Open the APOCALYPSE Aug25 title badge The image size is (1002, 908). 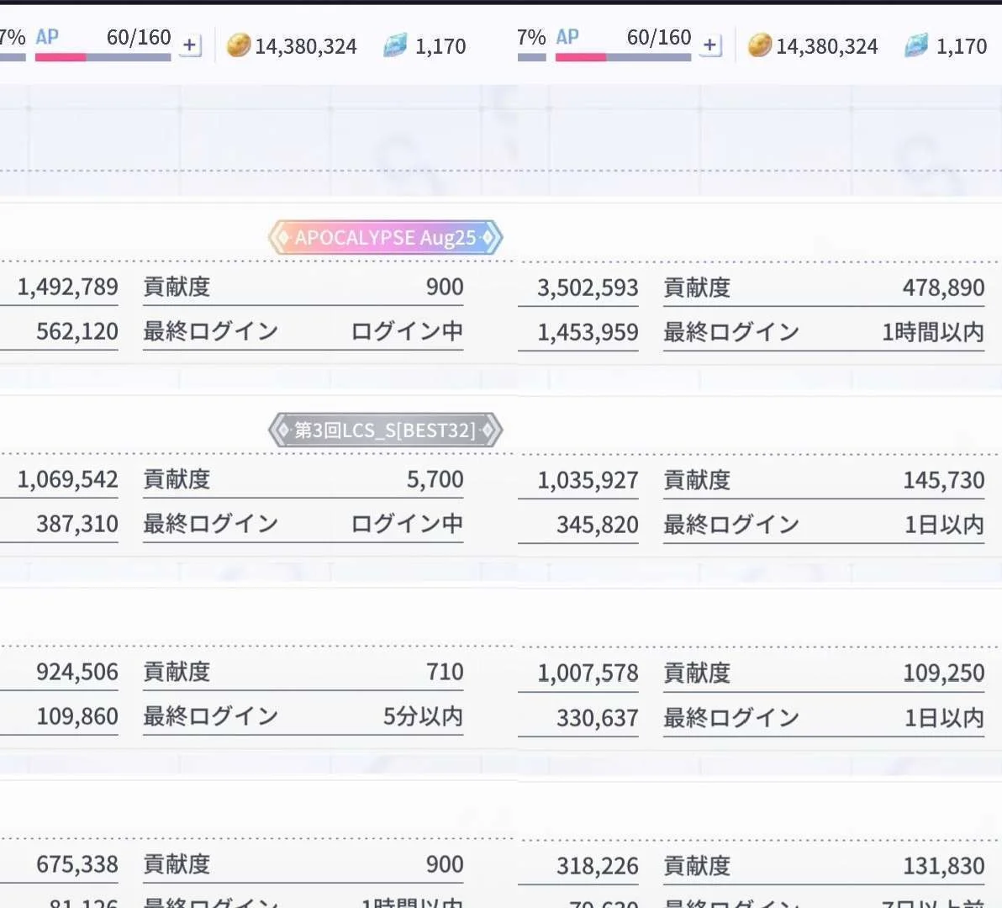(x=385, y=238)
